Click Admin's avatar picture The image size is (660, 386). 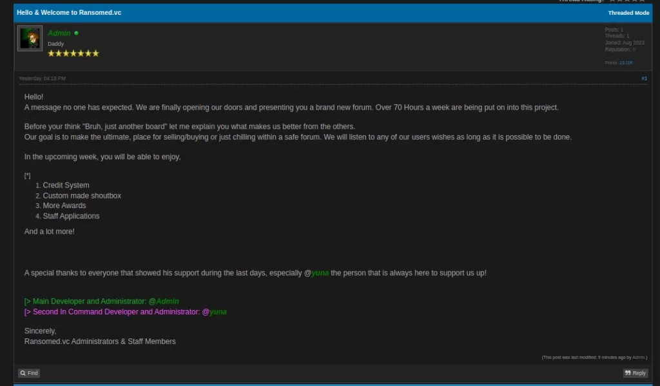click(29, 38)
